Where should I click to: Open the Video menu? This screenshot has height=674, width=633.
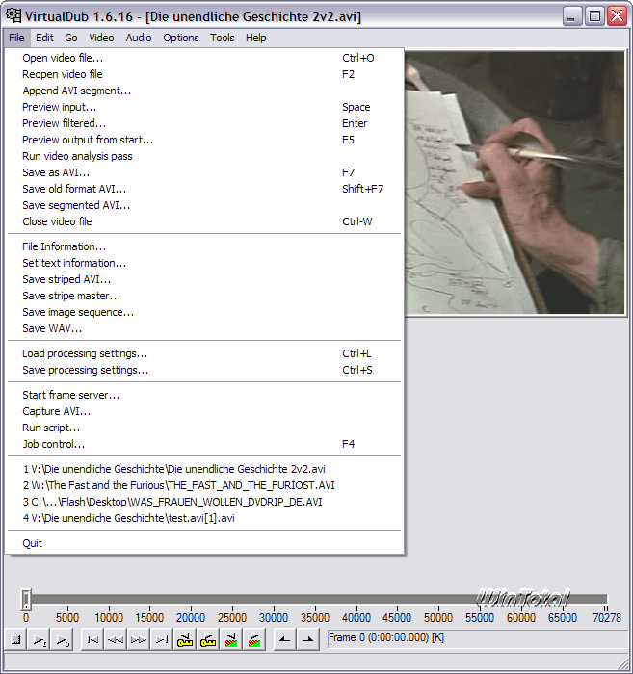point(101,38)
